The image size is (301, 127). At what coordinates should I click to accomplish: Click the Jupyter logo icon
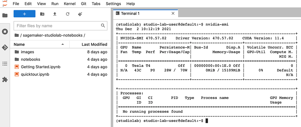[5, 3]
